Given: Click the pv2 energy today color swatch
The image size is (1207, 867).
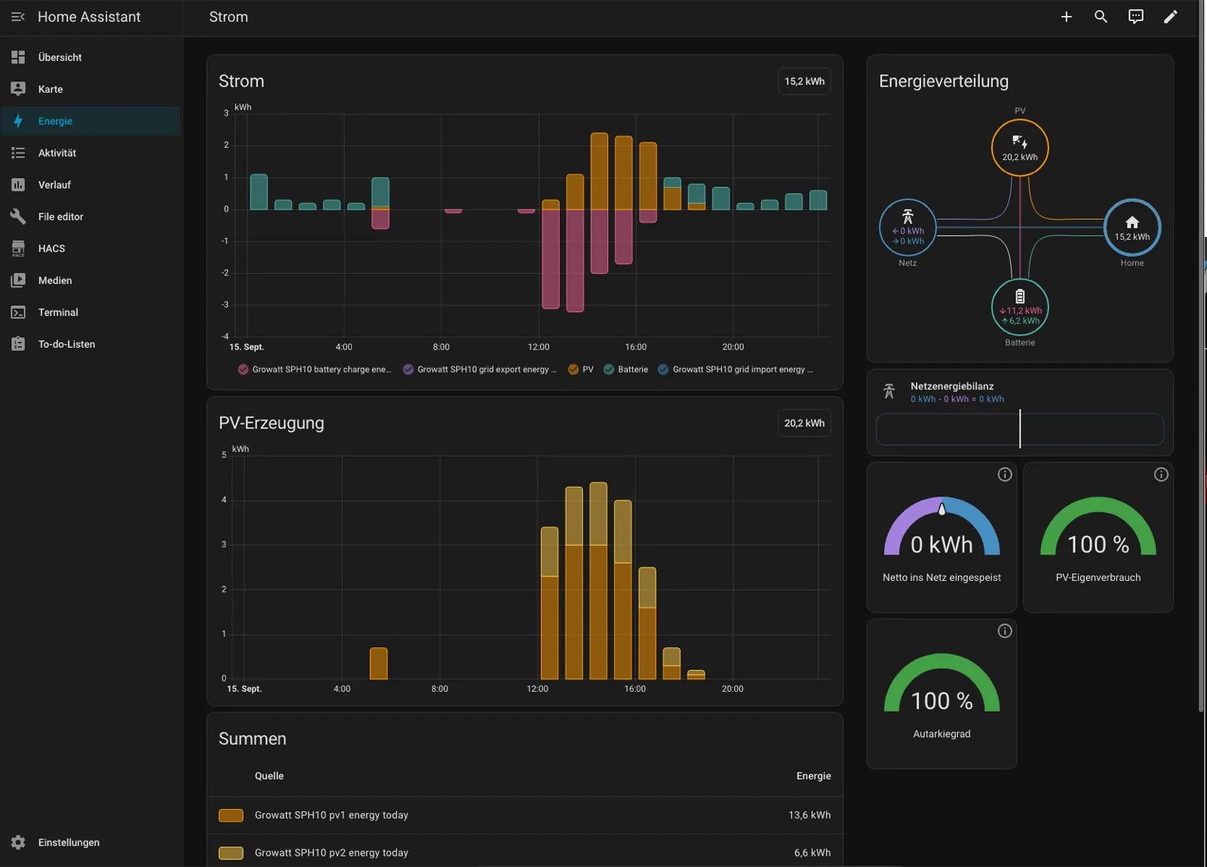Looking at the screenshot, I should coord(231,853).
